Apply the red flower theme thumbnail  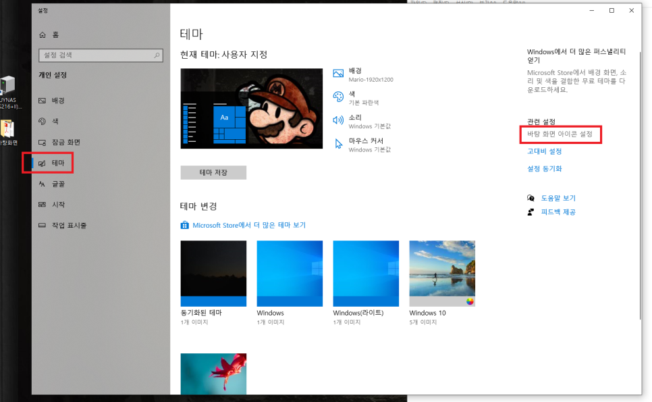coord(213,374)
